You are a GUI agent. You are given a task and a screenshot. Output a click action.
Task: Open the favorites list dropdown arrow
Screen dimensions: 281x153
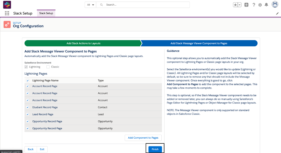[240, 5]
